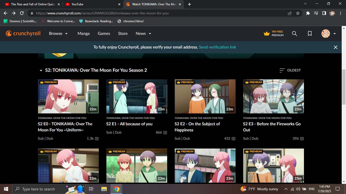The image size is (346, 194).
Task: Open Beanstack Reading bookmark
Action: tap(96, 21)
